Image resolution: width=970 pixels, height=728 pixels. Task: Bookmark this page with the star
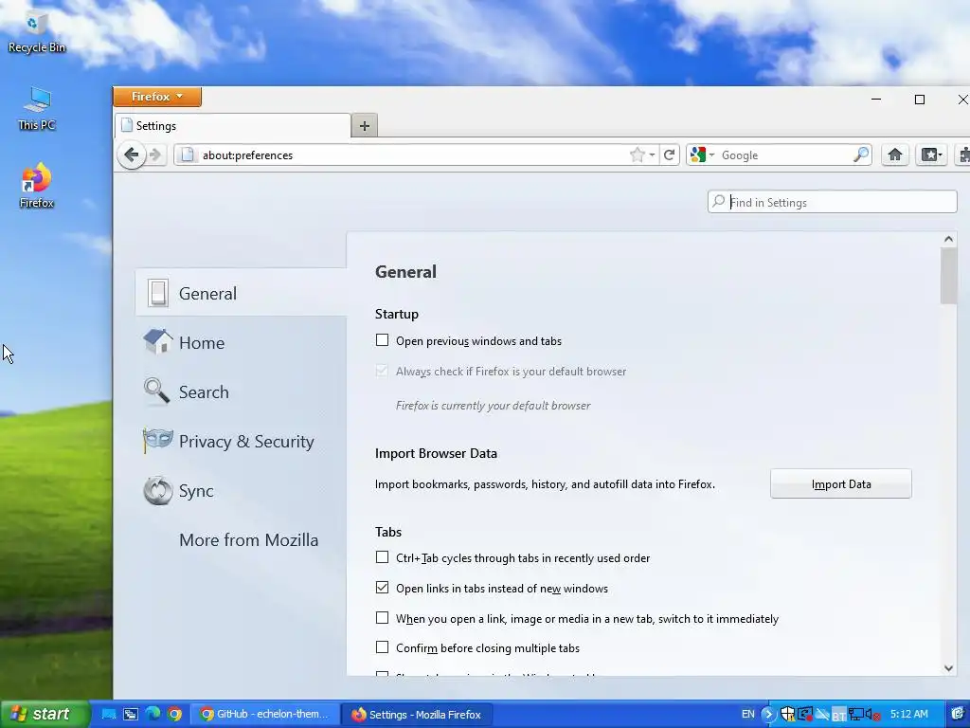(x=637, y=155)
